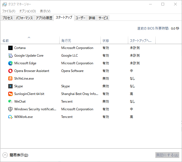The width and height of the screenshot is (182, 162).
Task: Sort by the 名前 column header
Action: point(30,40)
